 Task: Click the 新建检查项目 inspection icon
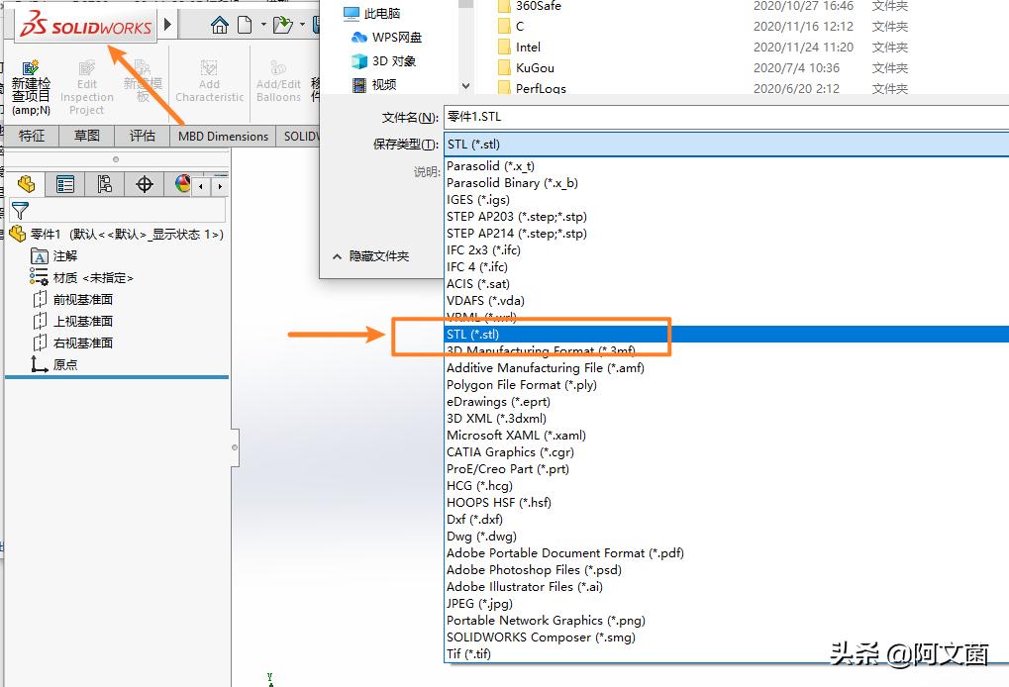point(31,87)
